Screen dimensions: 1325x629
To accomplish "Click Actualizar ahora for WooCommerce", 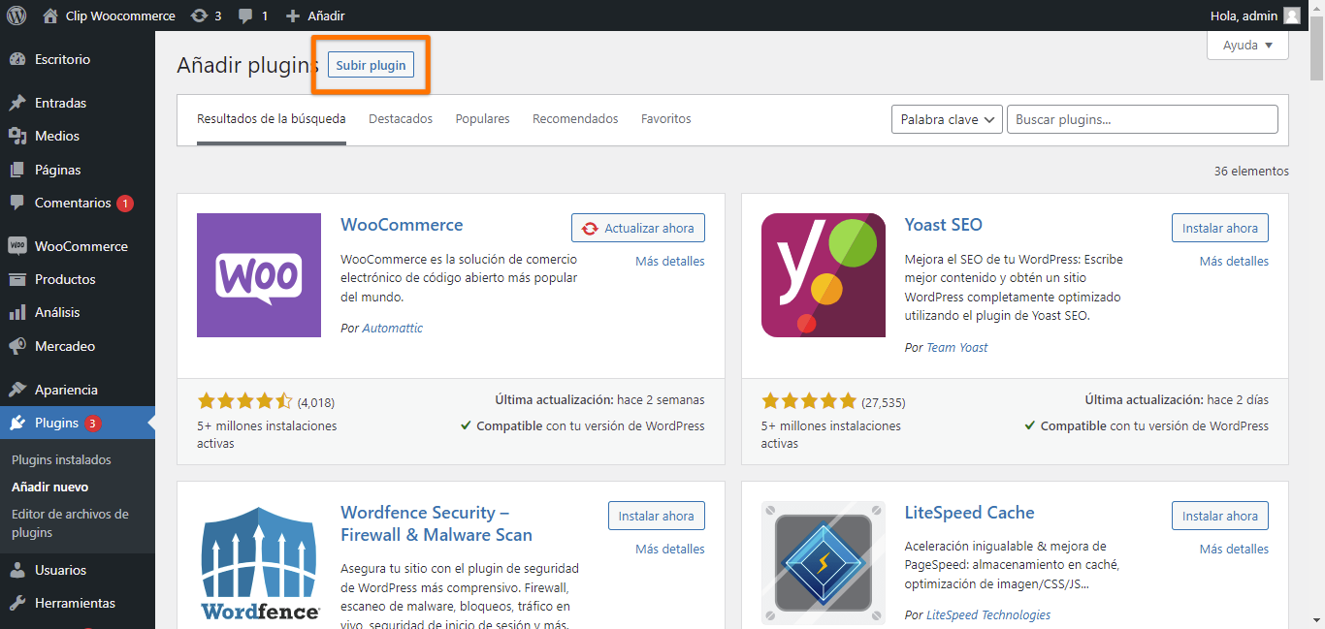I will click(638, 228).
